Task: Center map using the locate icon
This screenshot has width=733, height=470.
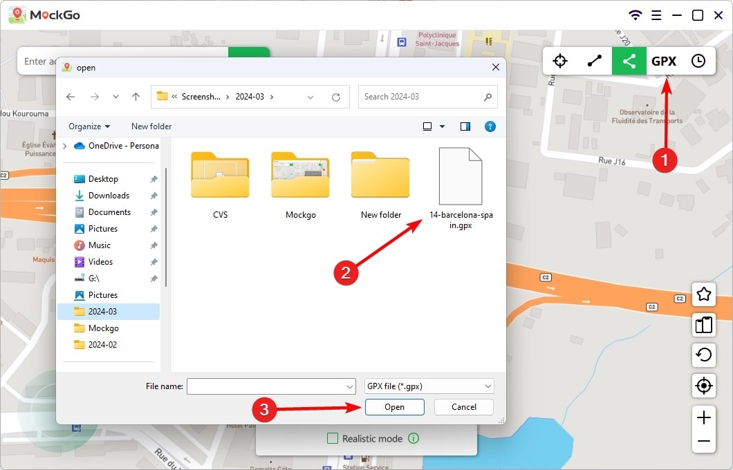Action: (x=703, y=386)
